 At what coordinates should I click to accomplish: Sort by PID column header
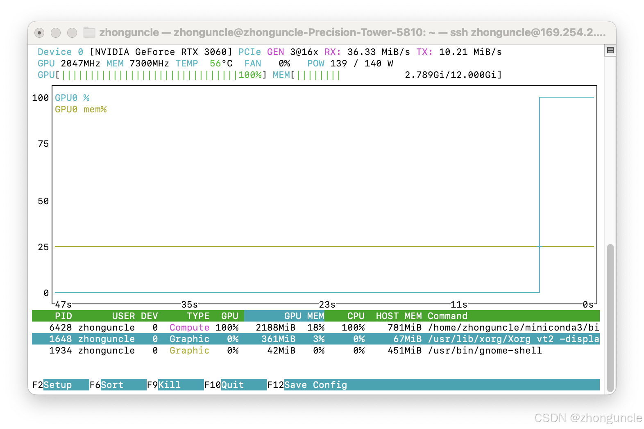pos(63,316)
